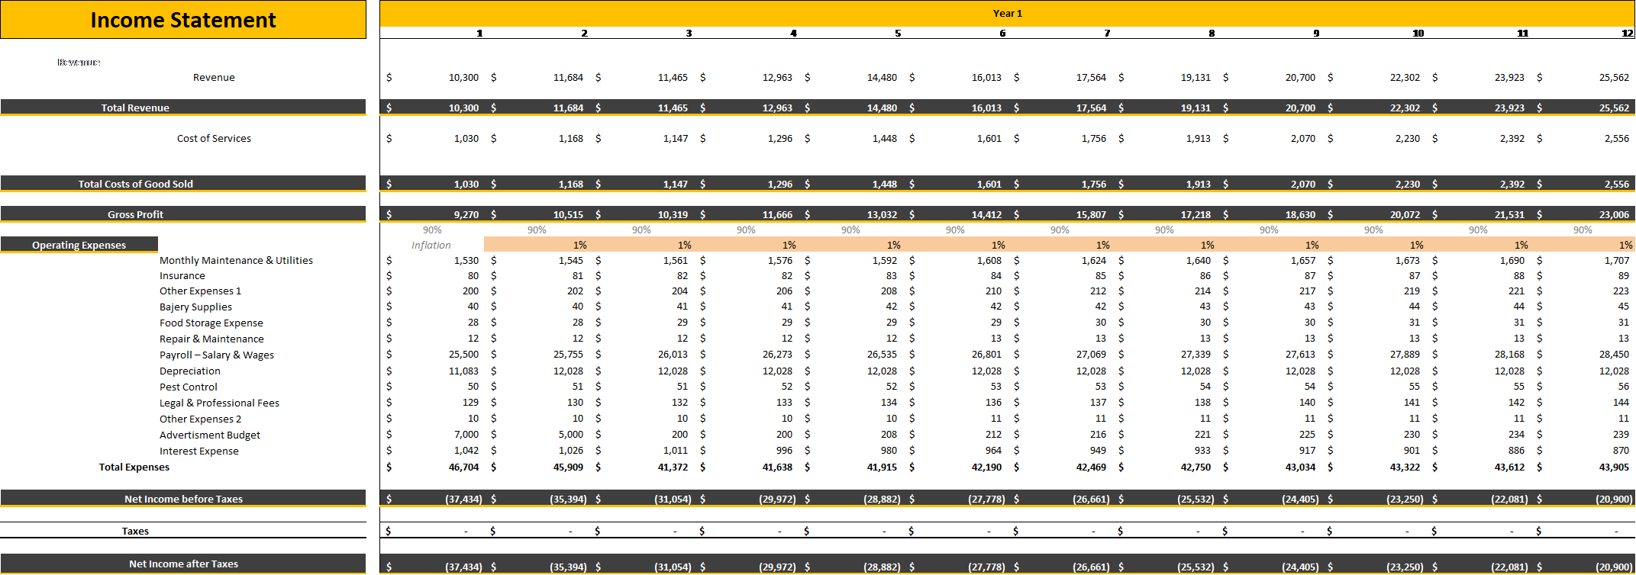
Task: Click month 1 Interest Expense value 1,042
Action: click(x=466, y=450)
